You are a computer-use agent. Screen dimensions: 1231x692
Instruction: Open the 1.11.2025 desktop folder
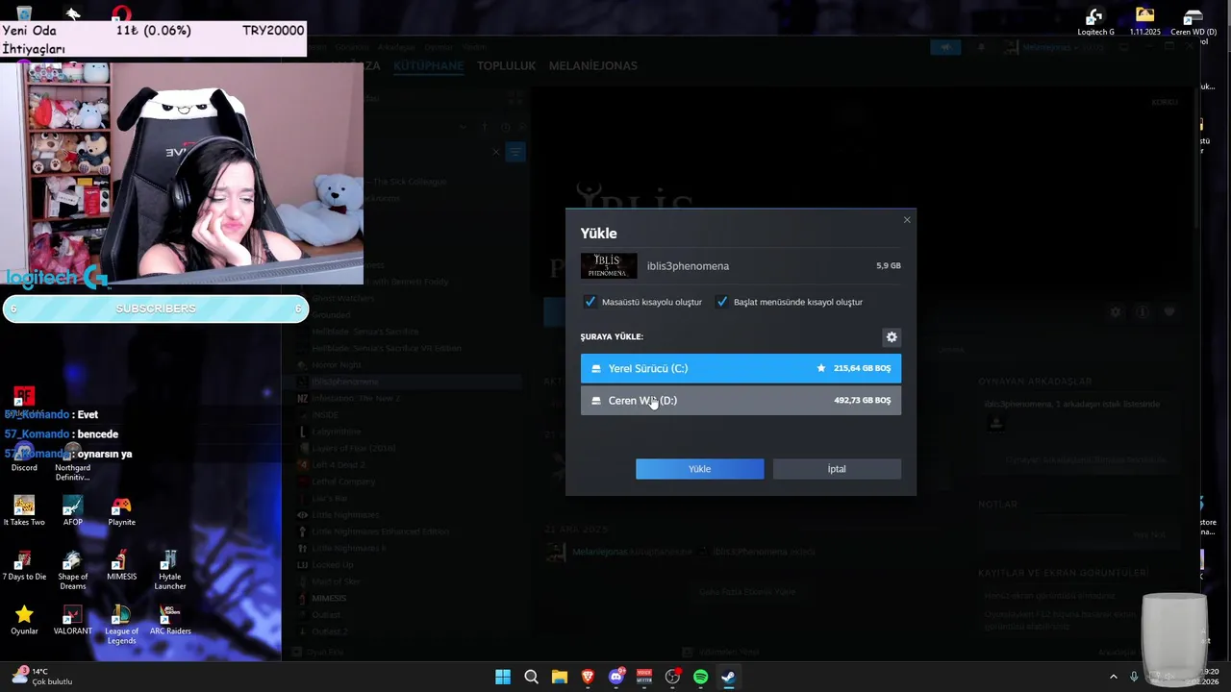click(x=1144, y=21)
